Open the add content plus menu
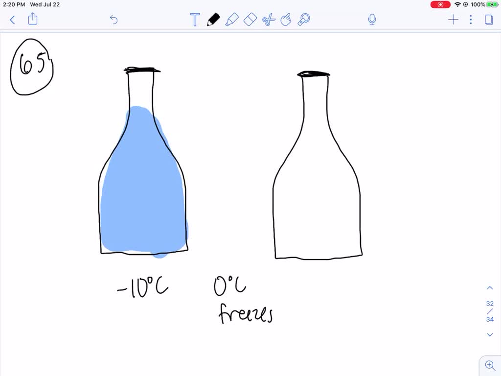The width and height of the screenshot is (501, 376). tap(453, 20)
